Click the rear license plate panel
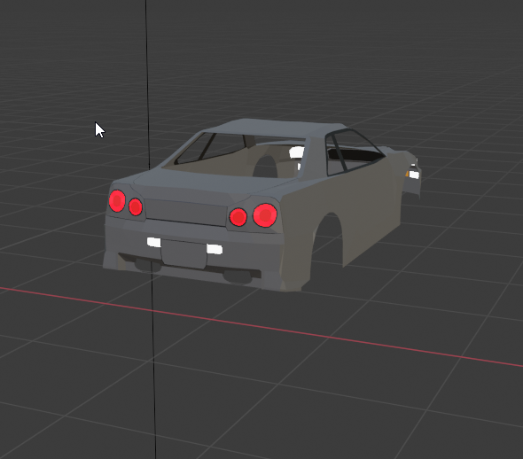 click(x=184, y=254)
